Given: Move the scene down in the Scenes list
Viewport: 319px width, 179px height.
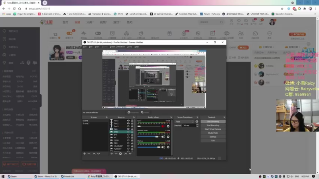Looking at the screenshot, I should [x=98, y=154].
